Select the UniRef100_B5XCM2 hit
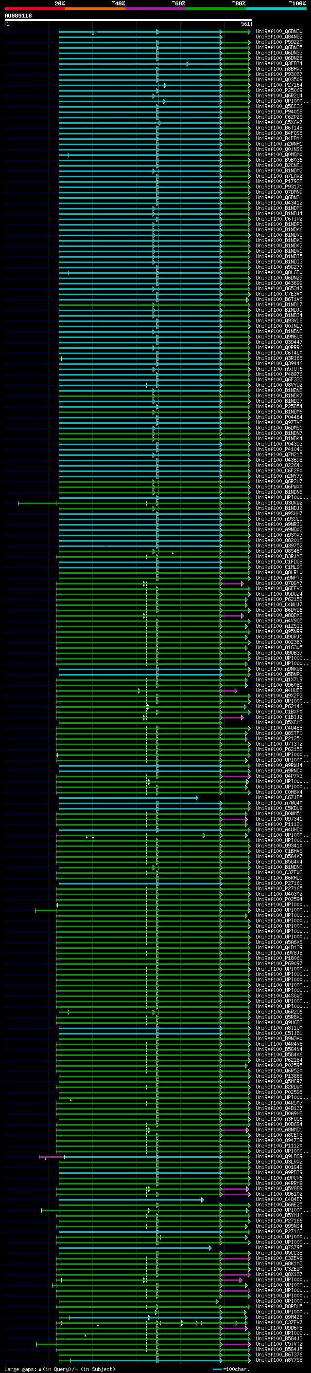 click(278, 723)
